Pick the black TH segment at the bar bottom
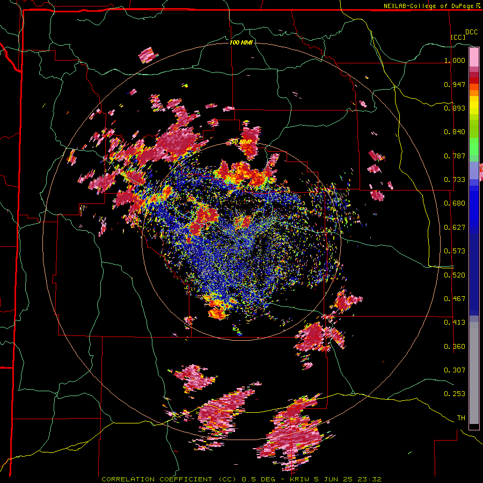This screenshot has width=483, height=483. (x=474, y=427)
